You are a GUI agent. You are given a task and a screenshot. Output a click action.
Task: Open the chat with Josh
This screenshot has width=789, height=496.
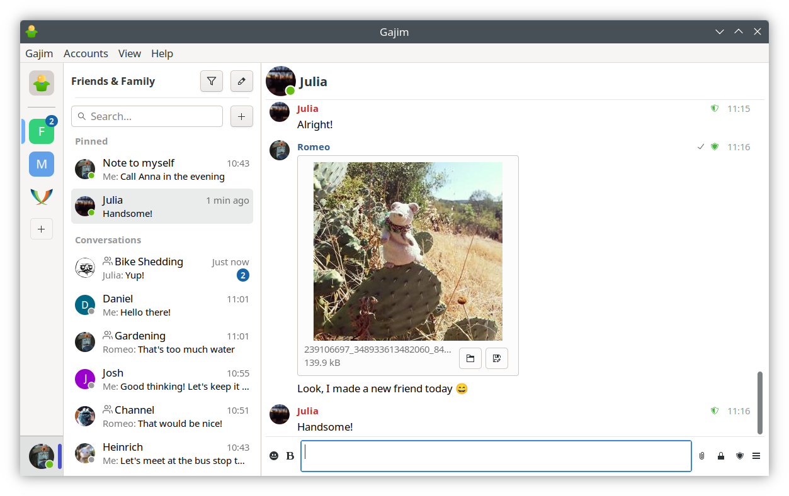tap(162, 379)
